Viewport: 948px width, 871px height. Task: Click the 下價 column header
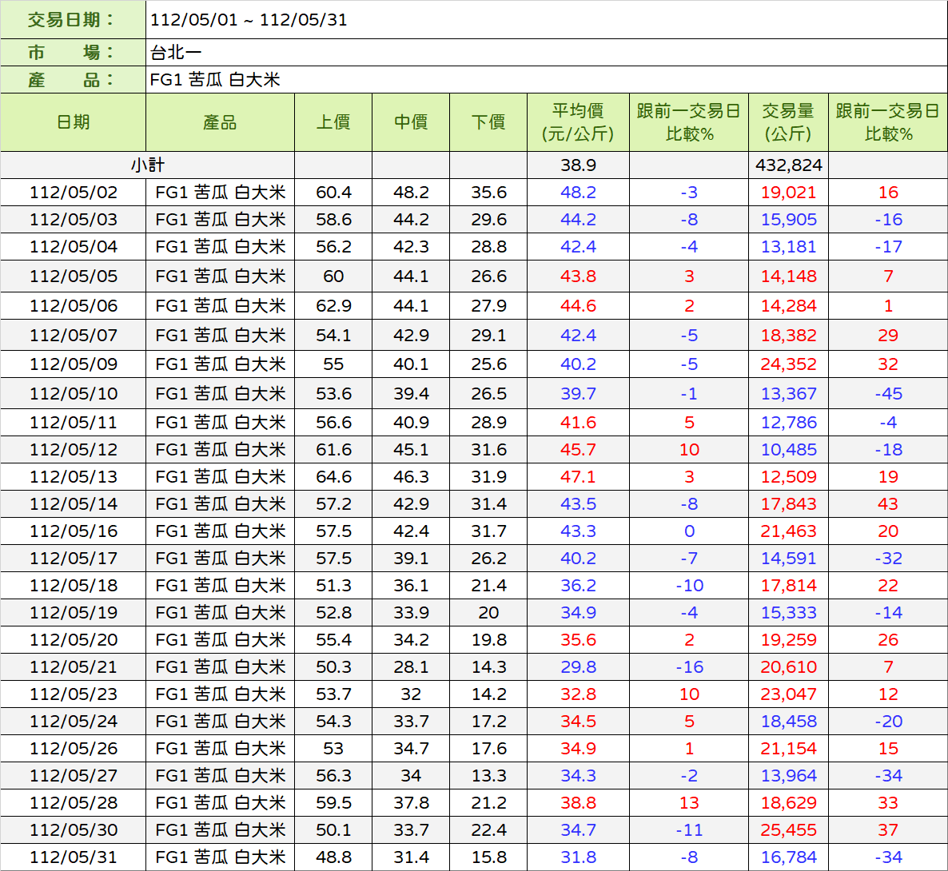tap(488, 122)
